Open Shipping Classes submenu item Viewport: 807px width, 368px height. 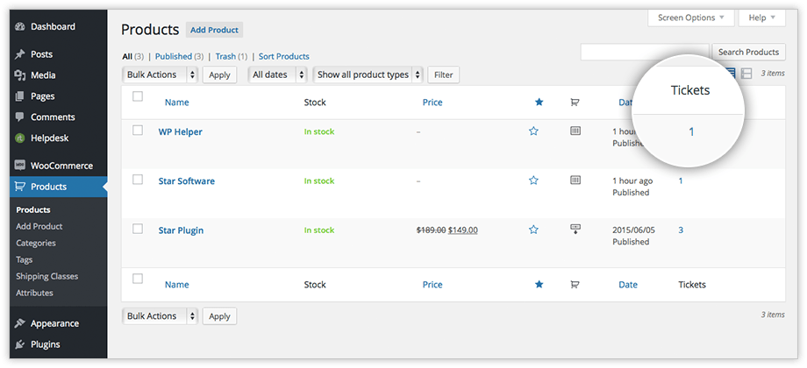[x=46, y=276]
